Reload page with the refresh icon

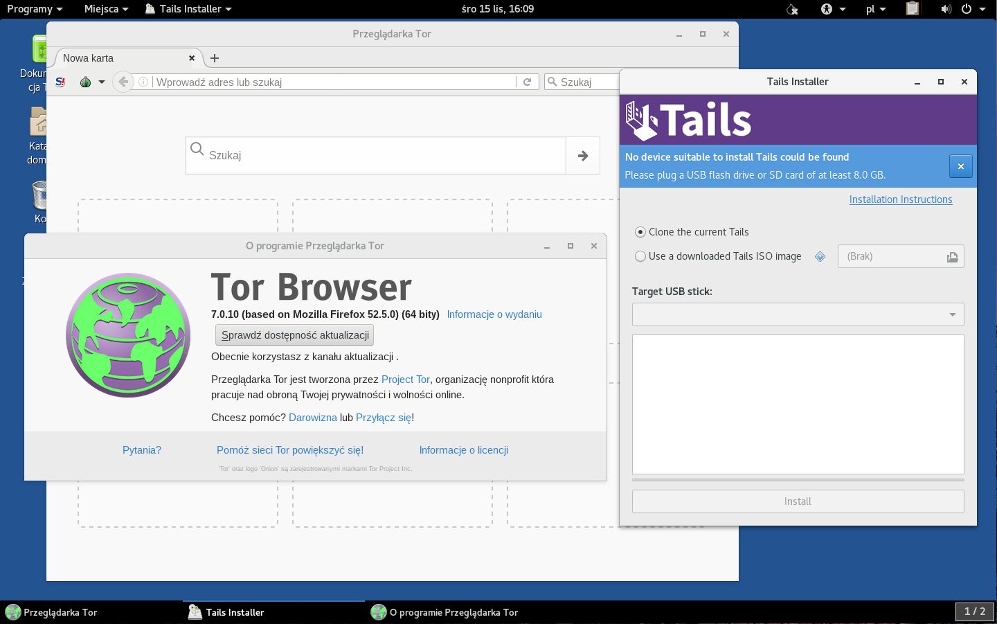tap(527, 82)
